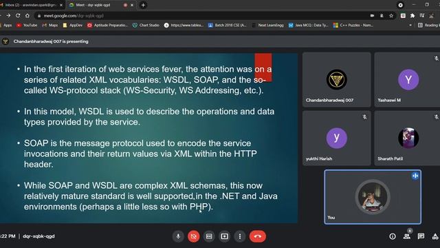Open the Activities icon
The image size is (440, 248).
[x=435, y=236]
